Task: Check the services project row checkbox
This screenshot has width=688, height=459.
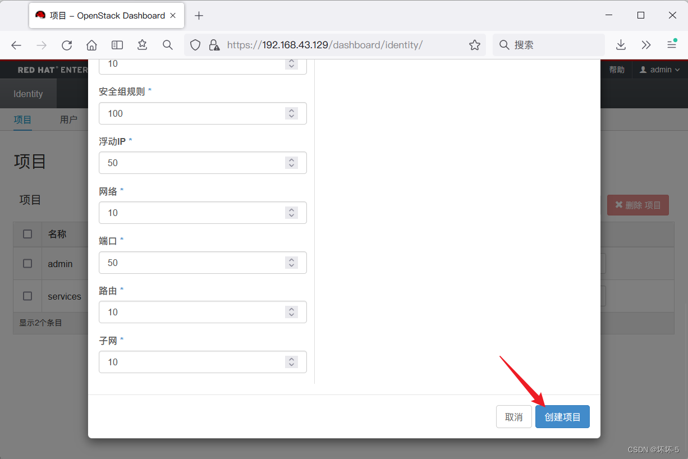Action: (27, 296)
